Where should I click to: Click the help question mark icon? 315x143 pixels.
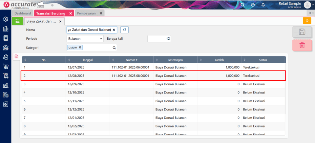(x=253, y=5)
